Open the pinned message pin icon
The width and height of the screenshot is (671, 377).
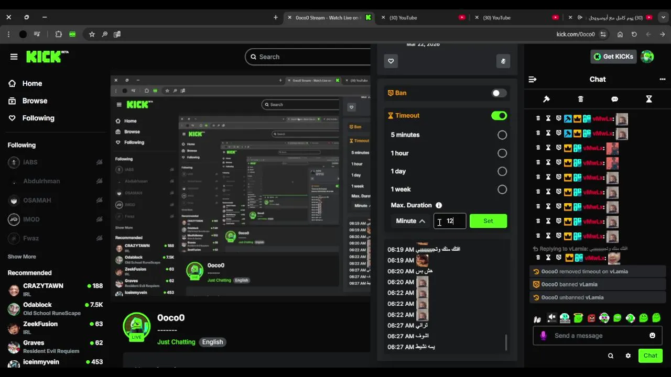coord(546,99)
